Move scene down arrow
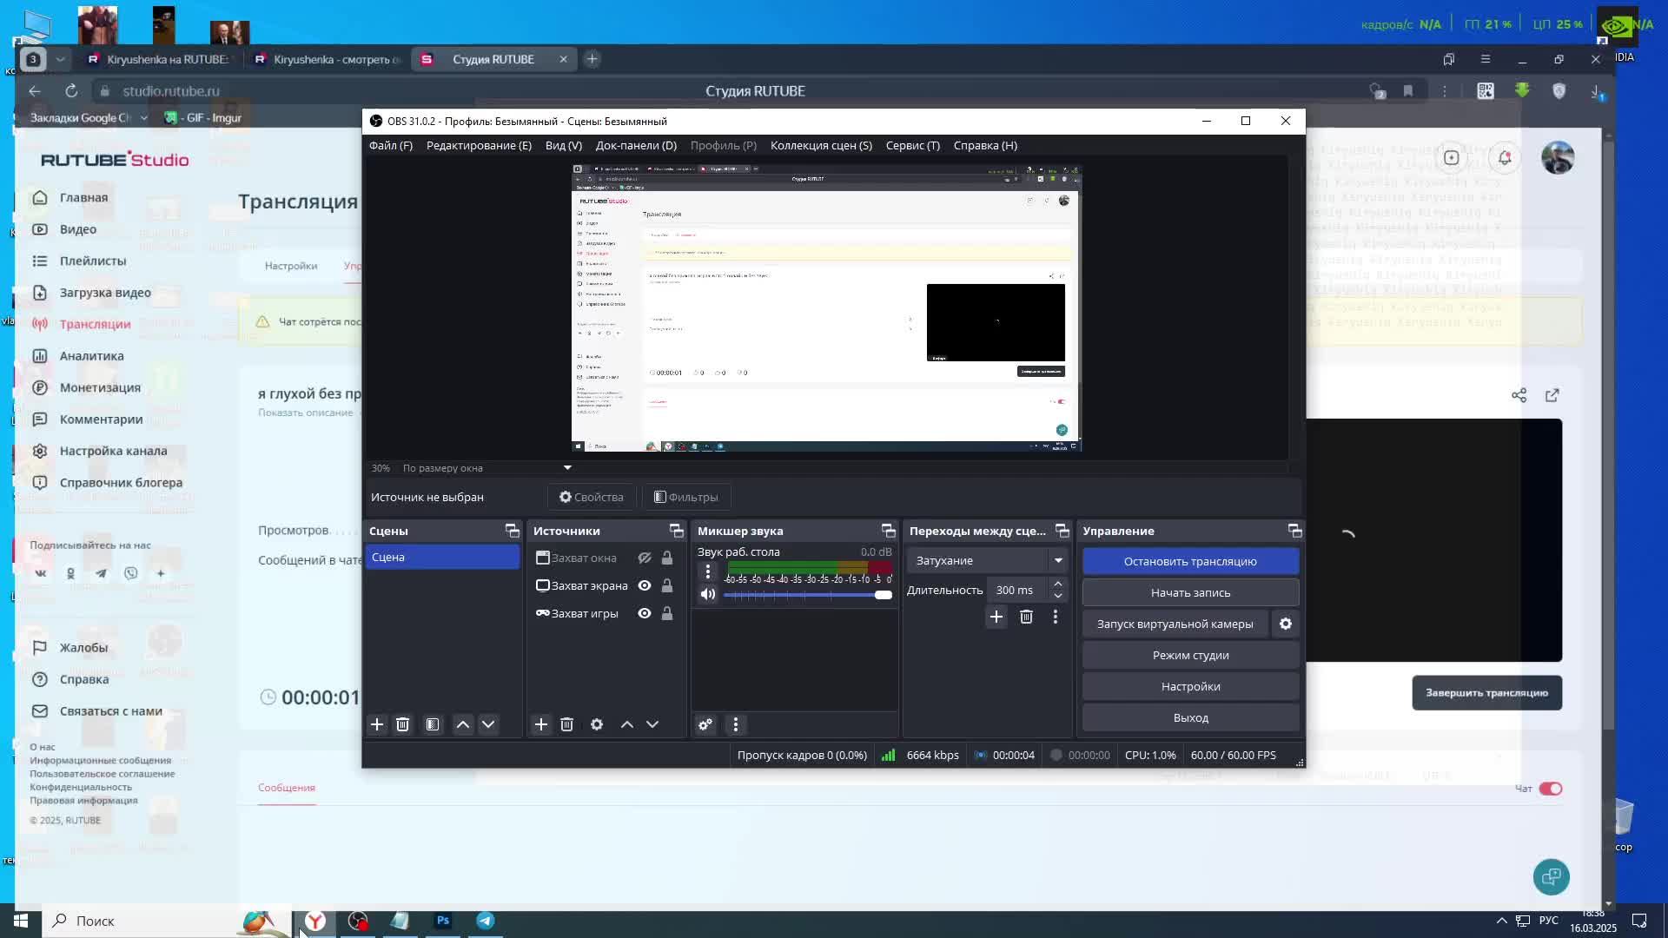The image size is (1668, 938). click(x=488, y=724)
